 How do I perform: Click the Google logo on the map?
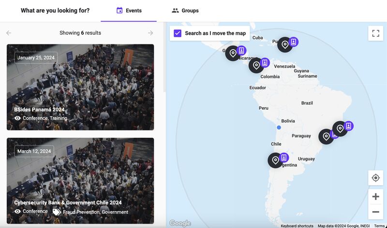point(180,223)
